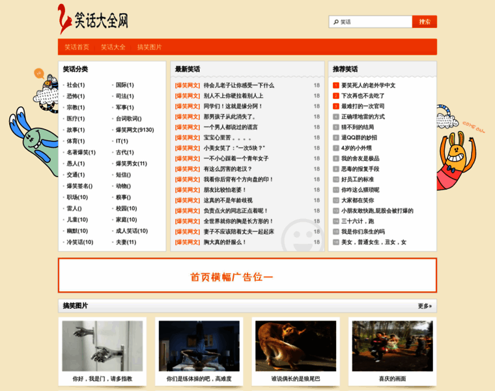Open recommended joke 正确埋地雷的方式

[363, 117]
